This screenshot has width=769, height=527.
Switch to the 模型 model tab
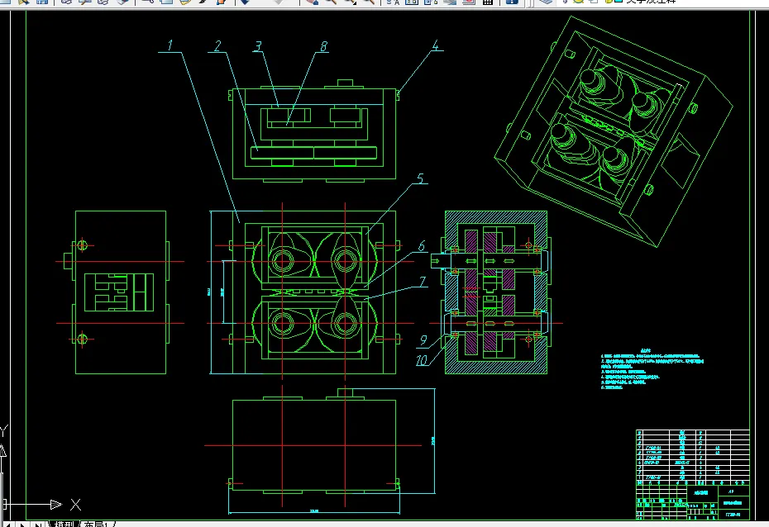tap(64, 524)
